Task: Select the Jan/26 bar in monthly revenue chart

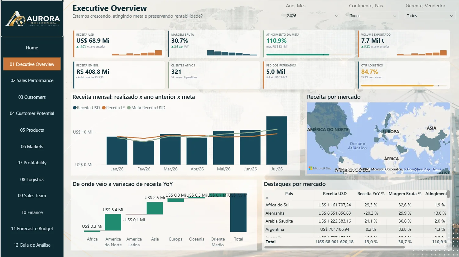Action: 117,151
